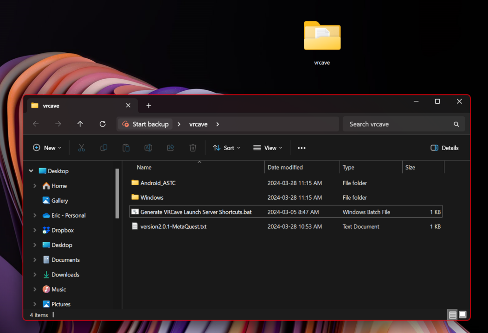Expand the Dropbox tree node
The width and height of the screenshot is (488, 333).
tap(35, 230)
